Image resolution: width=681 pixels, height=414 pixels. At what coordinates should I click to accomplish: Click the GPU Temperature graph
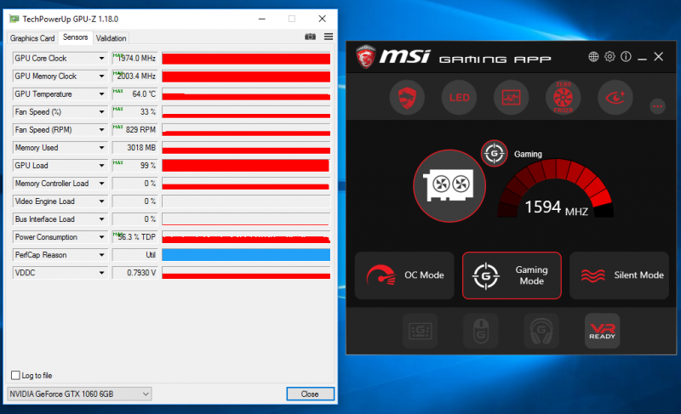pos(246,94)
